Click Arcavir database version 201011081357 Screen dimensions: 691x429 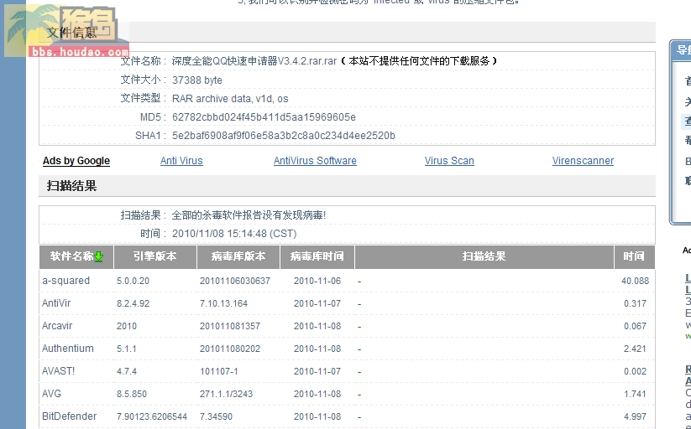(230, 326)
